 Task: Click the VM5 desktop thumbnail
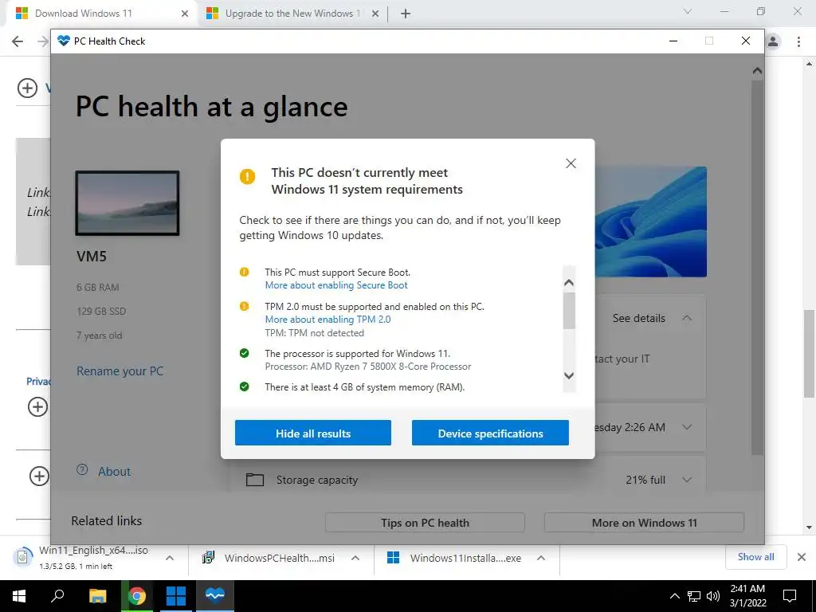(127, 203)
